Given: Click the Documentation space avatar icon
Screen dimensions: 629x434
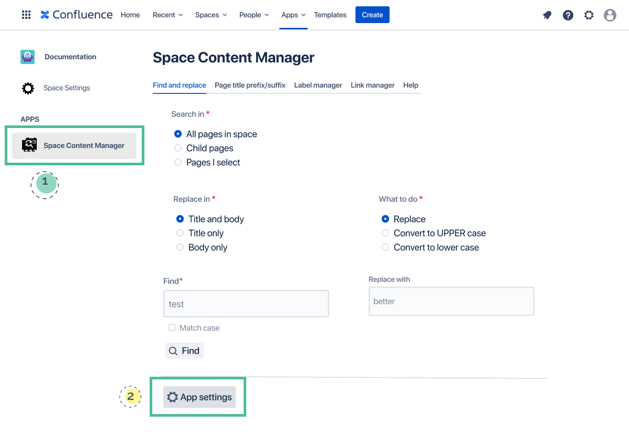Looking at the screenshot, I should (27, 57).
